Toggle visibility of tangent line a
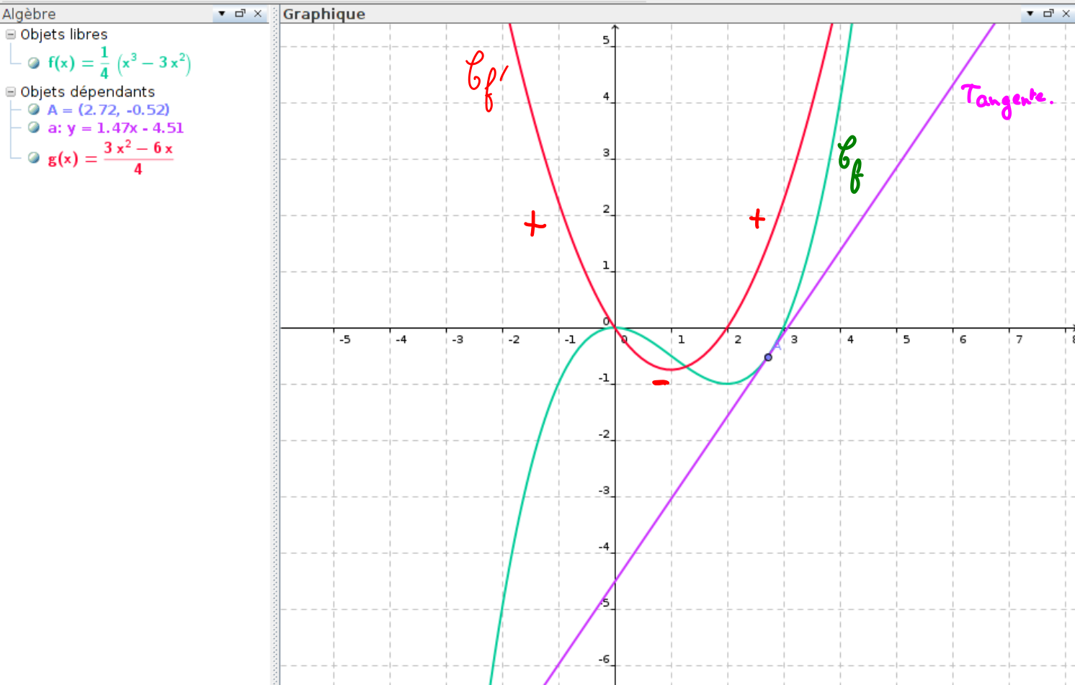This screenshot has width=1075, height=685. tap(34, 127)
